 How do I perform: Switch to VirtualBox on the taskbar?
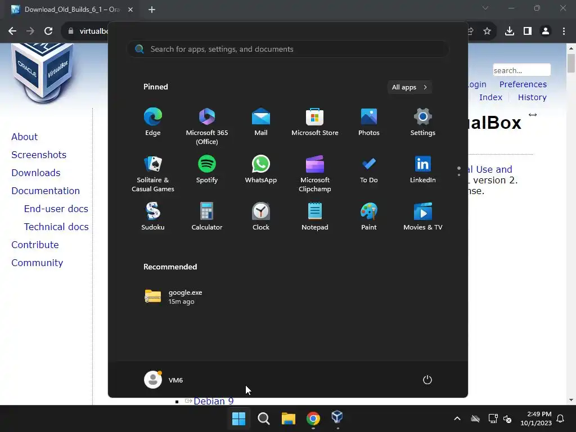pos(337,418)
